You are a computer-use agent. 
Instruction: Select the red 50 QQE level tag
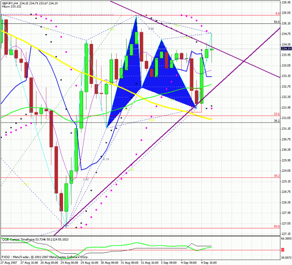pos(282,250)
